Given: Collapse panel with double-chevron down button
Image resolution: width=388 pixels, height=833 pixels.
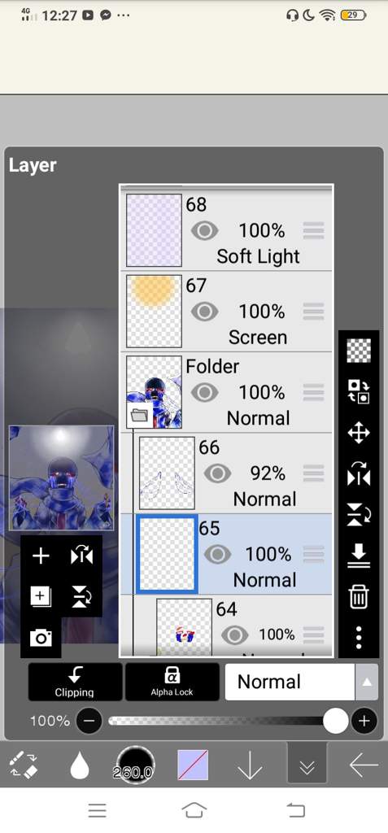Looking at the screenshot, I should 307,766.
